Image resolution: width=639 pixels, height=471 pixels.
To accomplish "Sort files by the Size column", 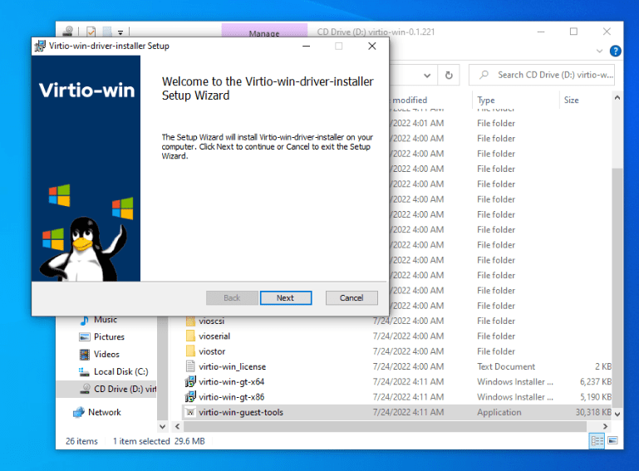I will (x=571, y=101).
